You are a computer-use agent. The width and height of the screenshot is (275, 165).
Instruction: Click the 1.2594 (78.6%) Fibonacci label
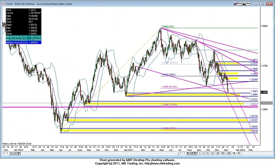click(x=169, y=105)
